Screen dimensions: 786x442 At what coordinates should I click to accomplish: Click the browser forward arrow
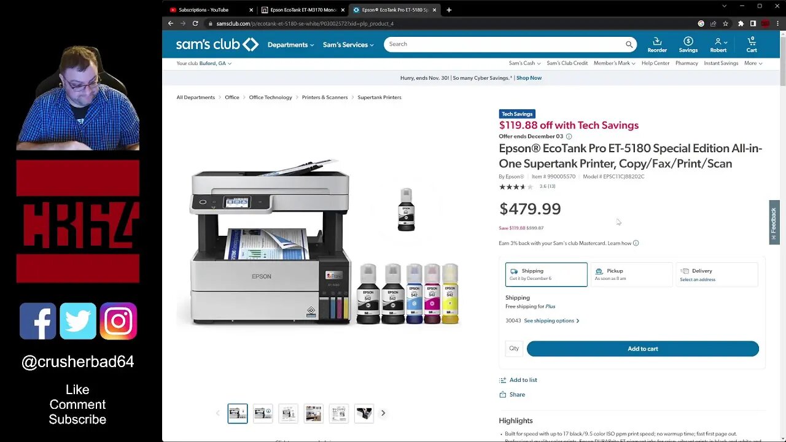182,23
